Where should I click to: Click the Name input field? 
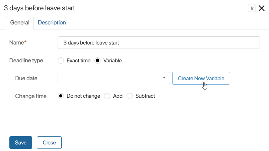(x=159, y=43)
